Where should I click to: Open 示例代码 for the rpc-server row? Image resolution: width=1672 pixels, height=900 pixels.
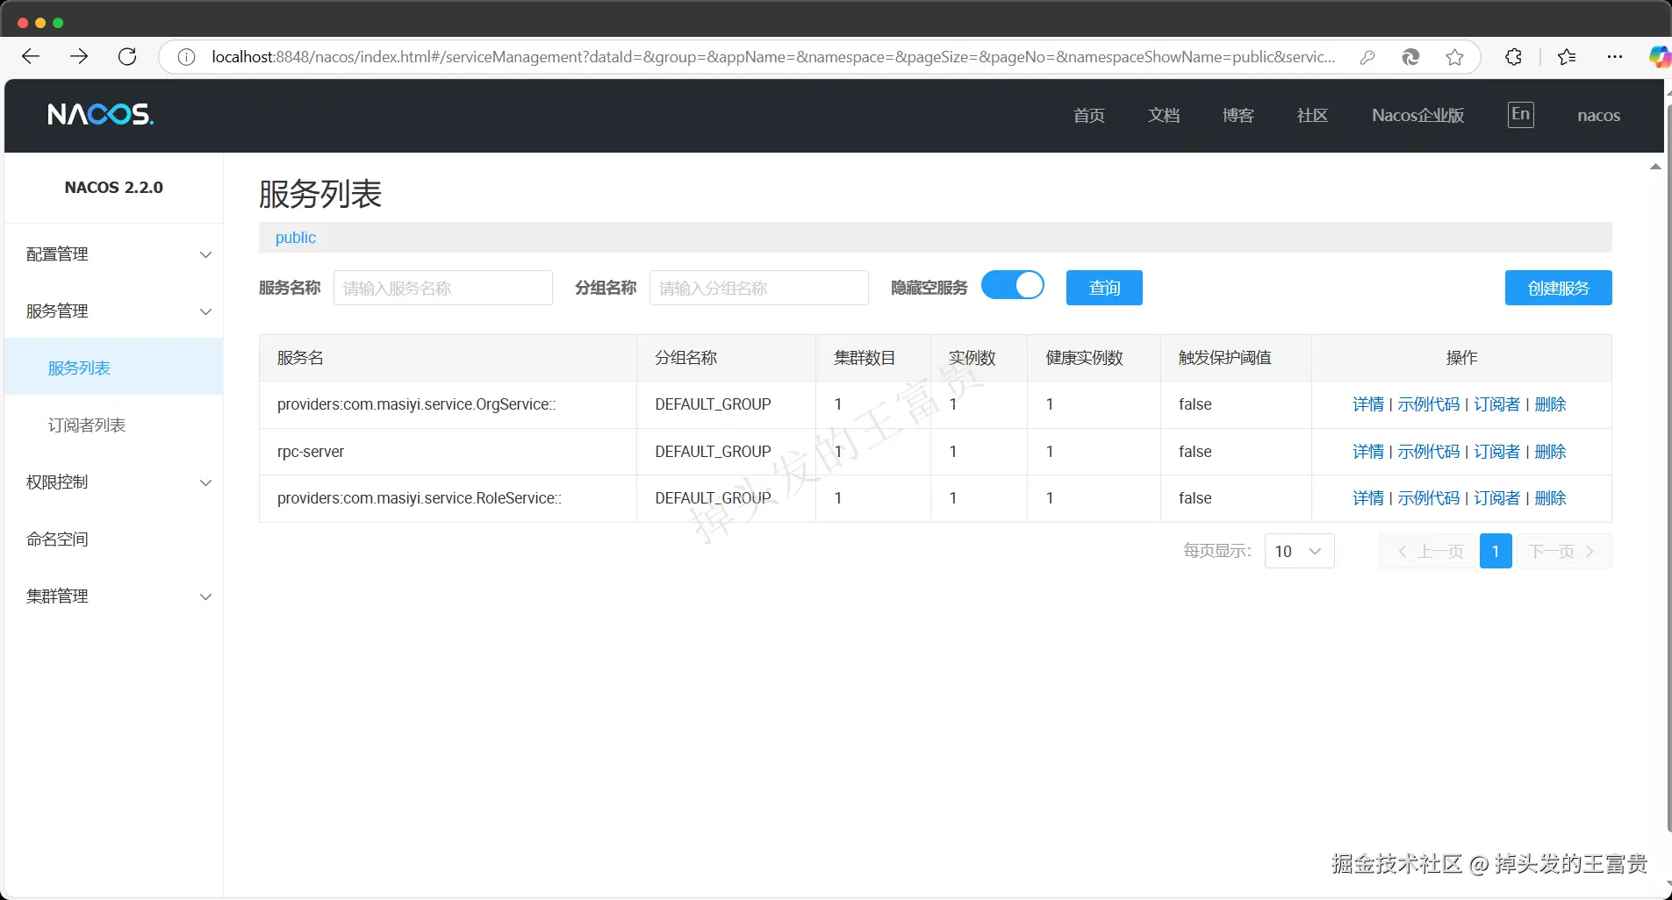tap(1429, 452)
